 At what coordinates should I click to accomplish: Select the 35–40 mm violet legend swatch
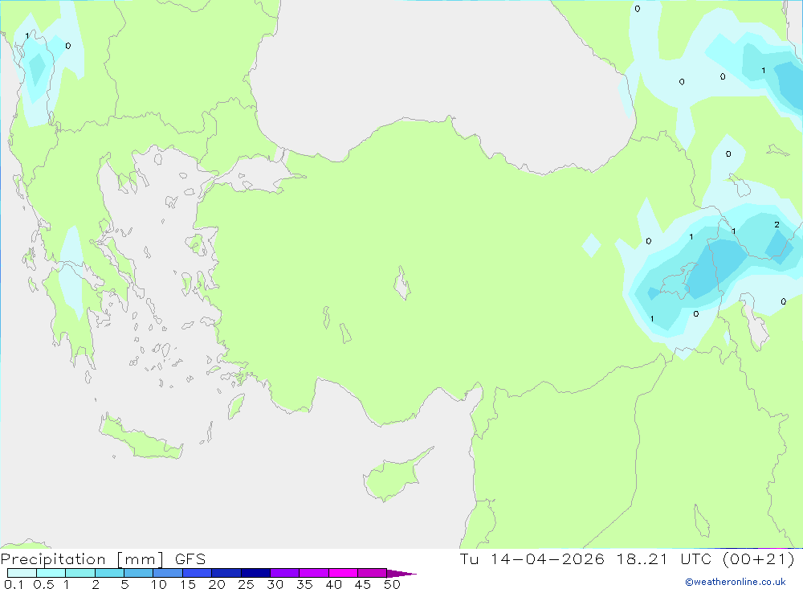(314, 573)
